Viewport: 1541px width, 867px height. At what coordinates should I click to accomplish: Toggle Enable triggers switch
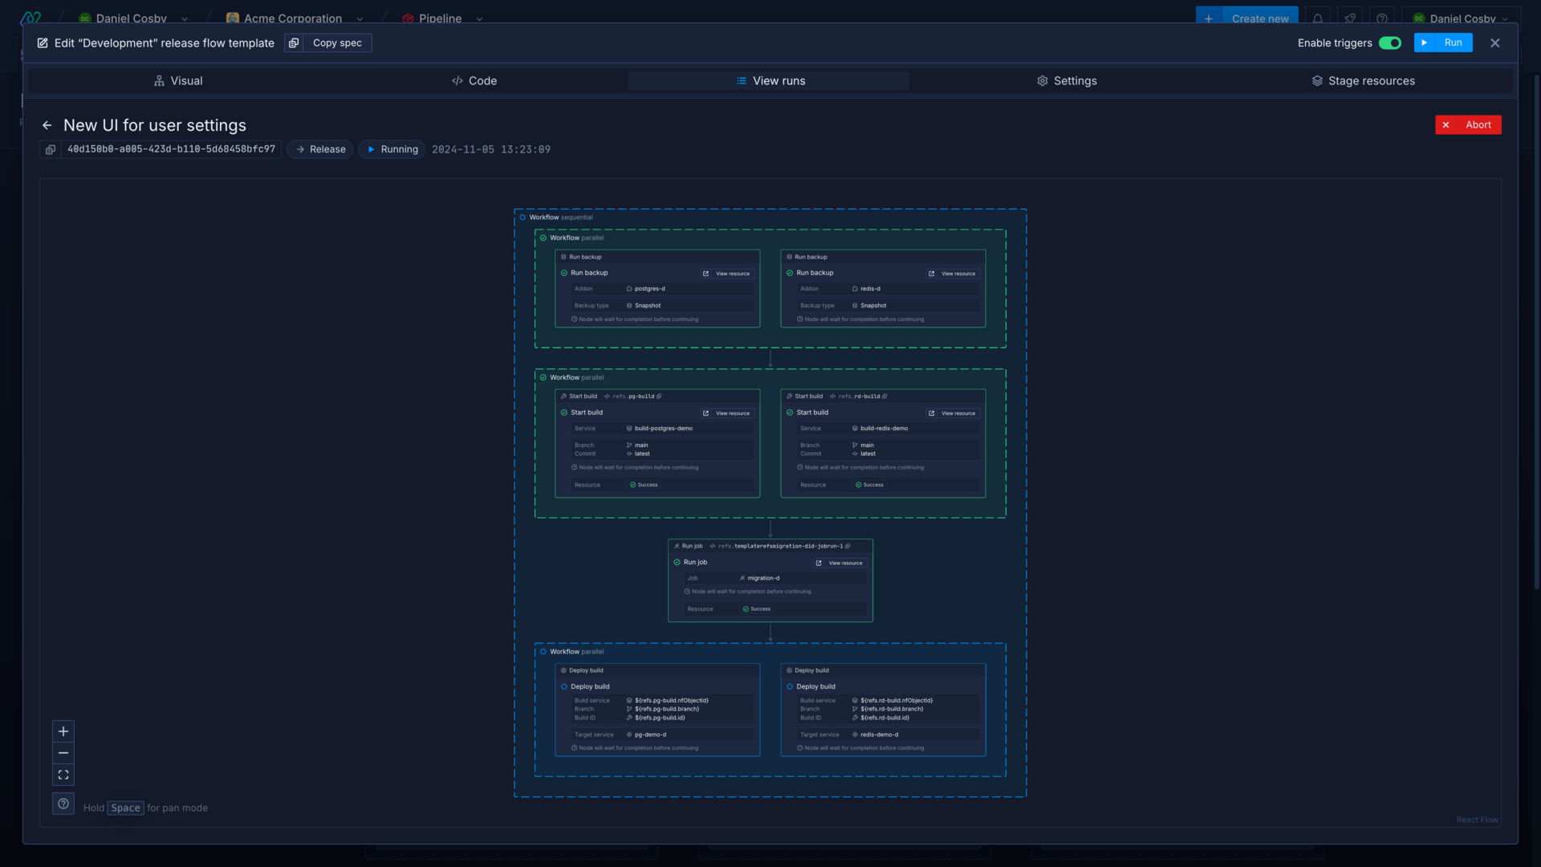point(1389,43)
